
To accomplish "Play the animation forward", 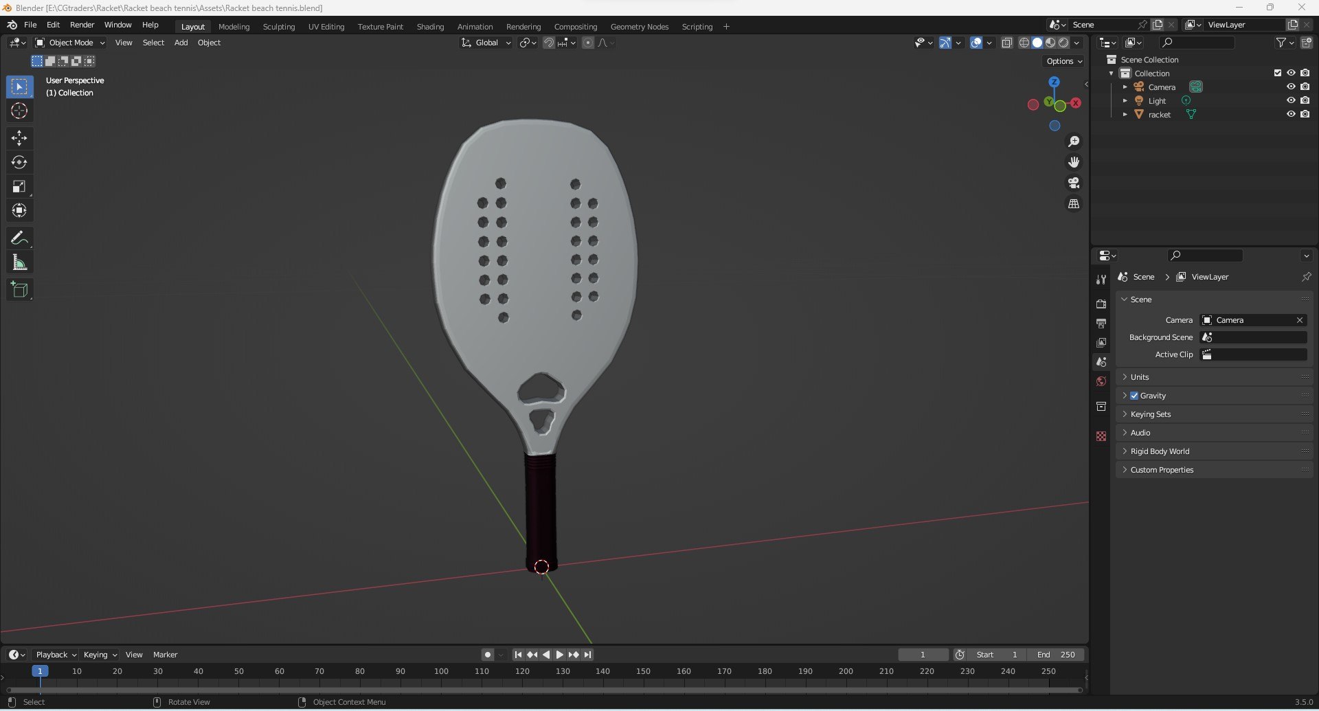I will 559,655.
